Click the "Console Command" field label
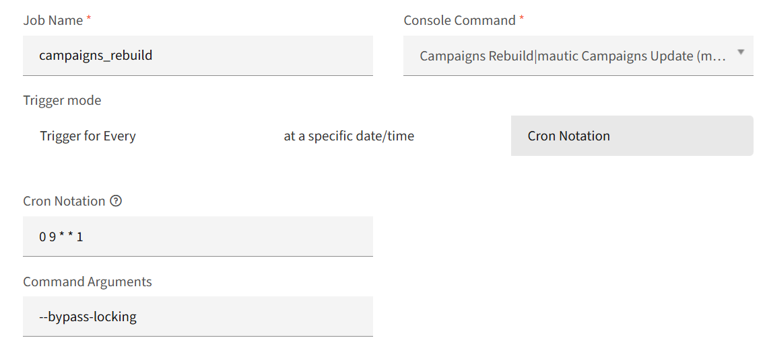The height and width of the screenshot is (340, 765). pyautogui.click(x=459, y=20)
